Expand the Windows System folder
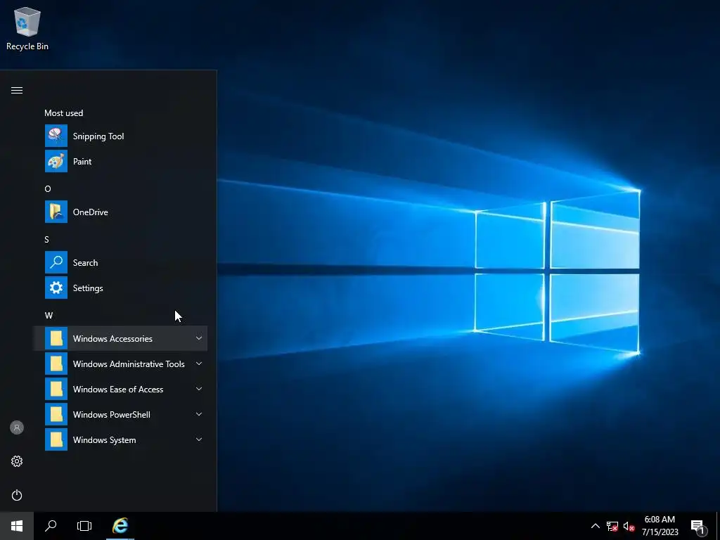This screenshot has width=720, height=540. [120, 439]
